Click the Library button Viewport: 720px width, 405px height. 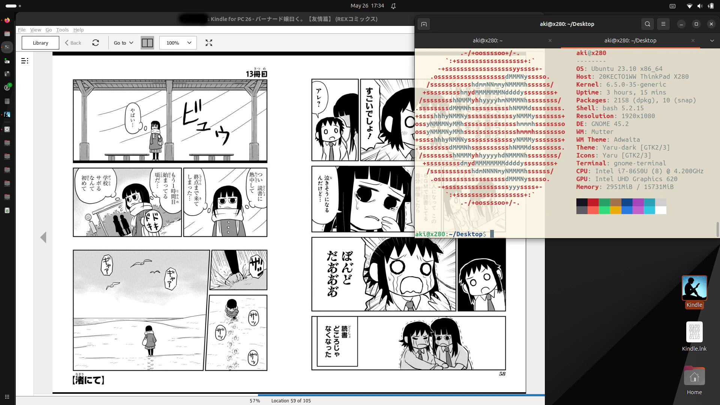click(x=40, y=43)
